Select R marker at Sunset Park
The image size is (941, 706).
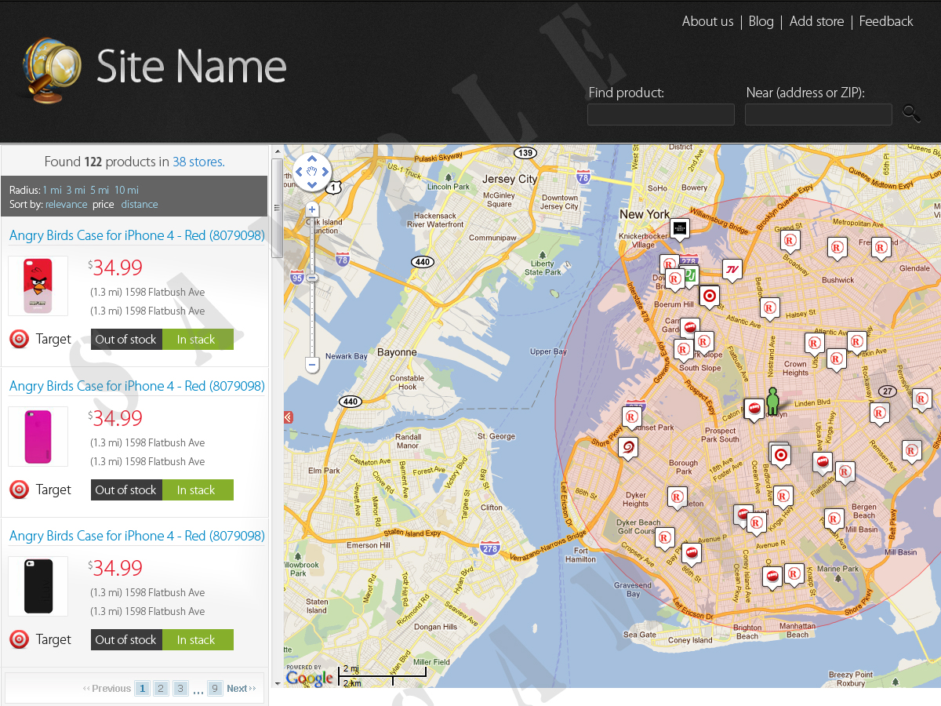click(632, 417)
